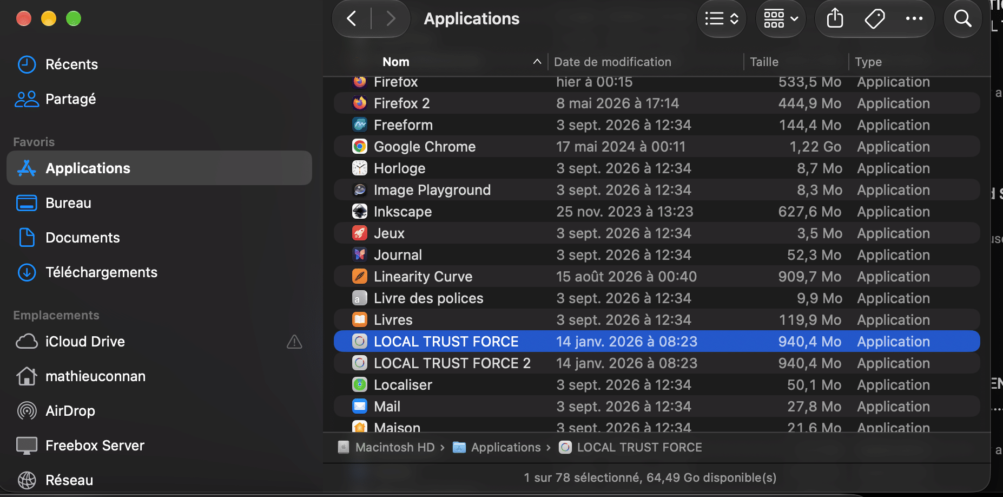Sort by the Nom column header
This screenshot has width=1003, height=497.
click(x=396, y=62)
